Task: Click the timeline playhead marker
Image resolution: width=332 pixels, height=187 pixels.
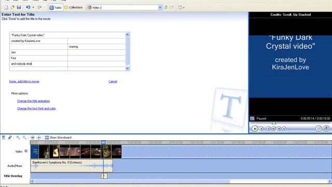Action: pos(103,142)
